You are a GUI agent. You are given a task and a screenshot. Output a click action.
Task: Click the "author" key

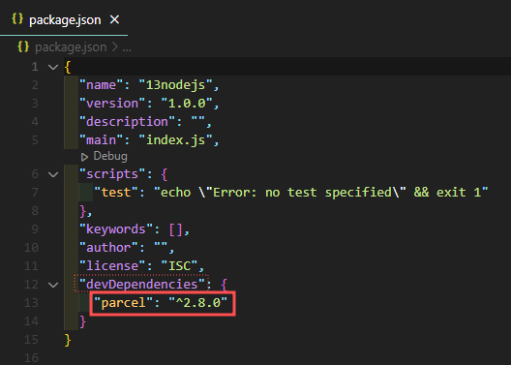coord(108,248)
